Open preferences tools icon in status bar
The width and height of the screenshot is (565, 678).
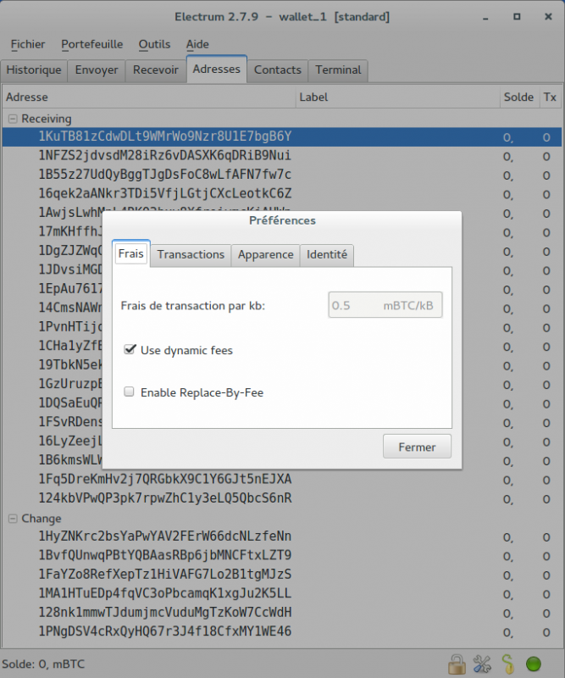click(x=482, y=664)
